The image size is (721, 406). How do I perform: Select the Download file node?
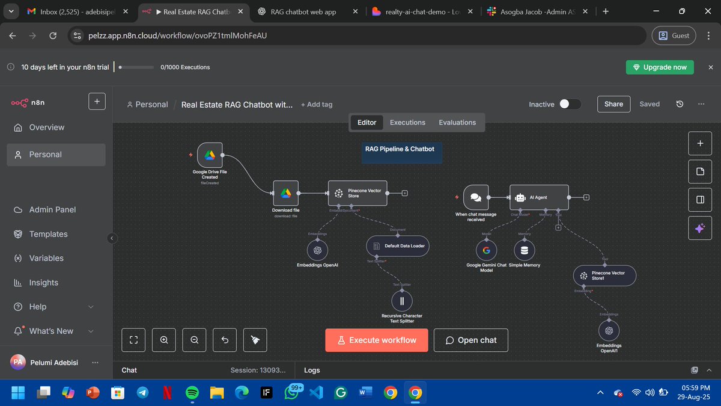pos(285,193)
